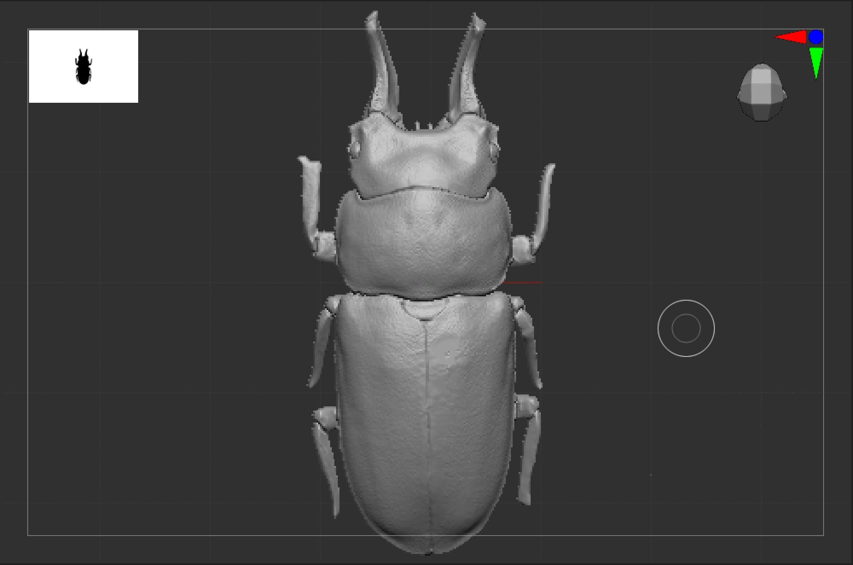The height and width of the screenshot is (565, 853).
Task: Click the beetle's front right leg
Action: click(x=544, y=200)
